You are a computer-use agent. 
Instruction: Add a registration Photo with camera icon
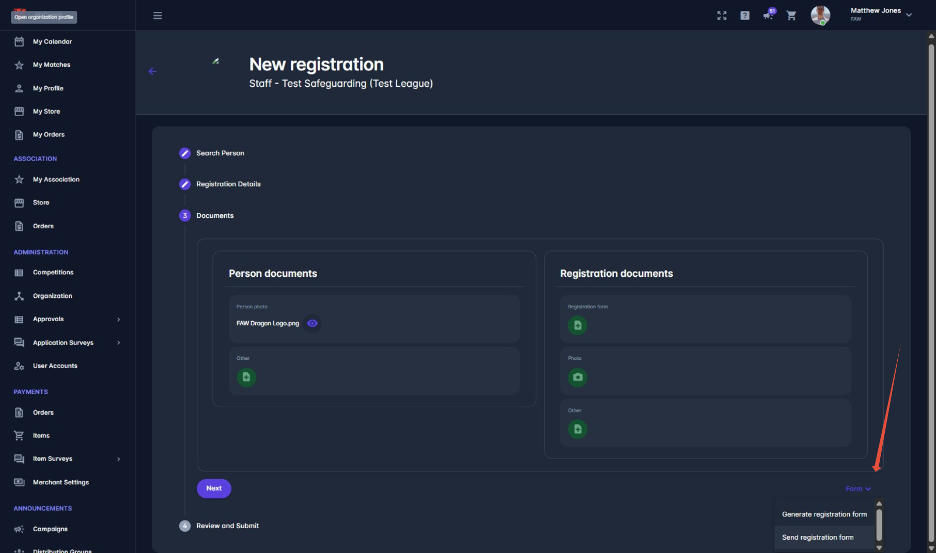click(x=578, y=377)
